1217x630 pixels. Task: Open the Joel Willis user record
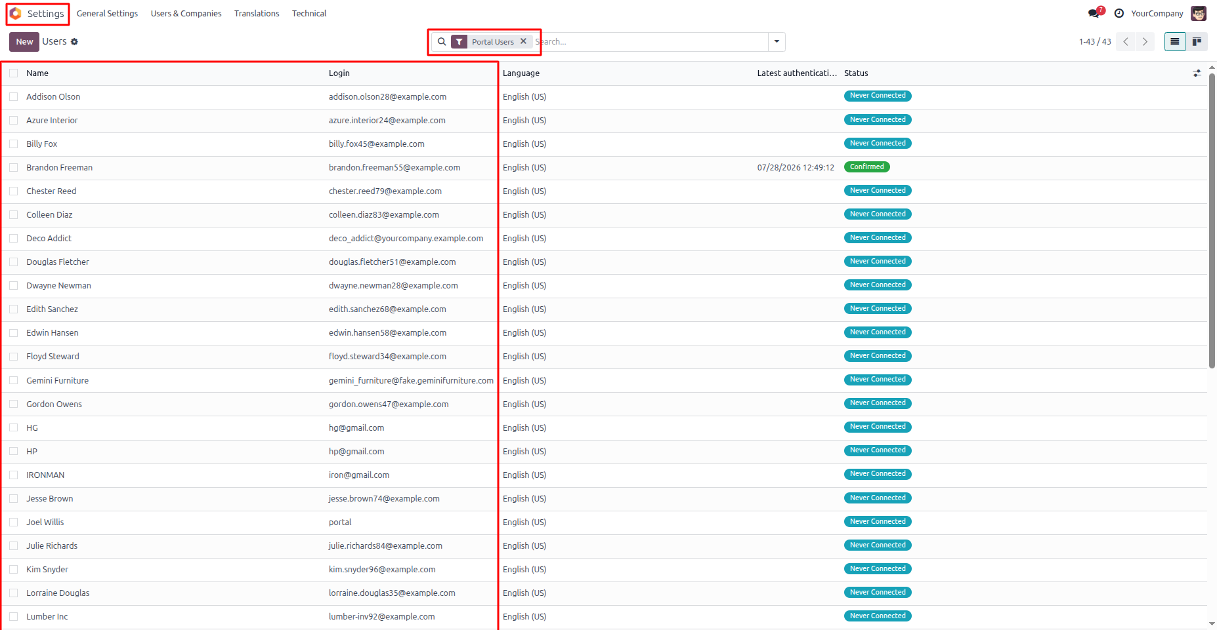45,522
